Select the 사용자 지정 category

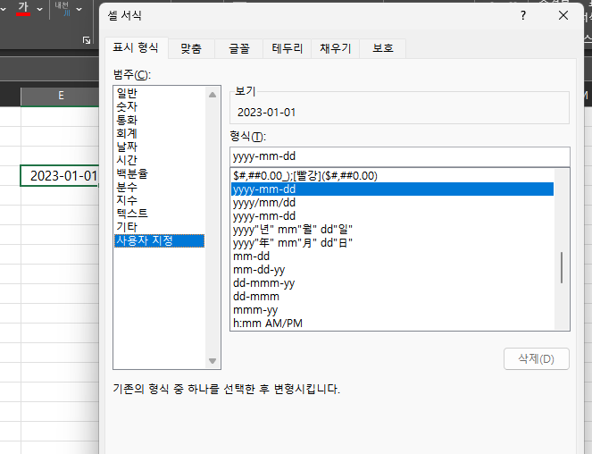[160, 240]
